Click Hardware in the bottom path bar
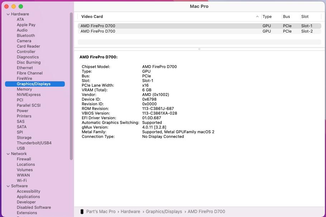The height and width of the screenshot is (217, 326). click(130, 212)
